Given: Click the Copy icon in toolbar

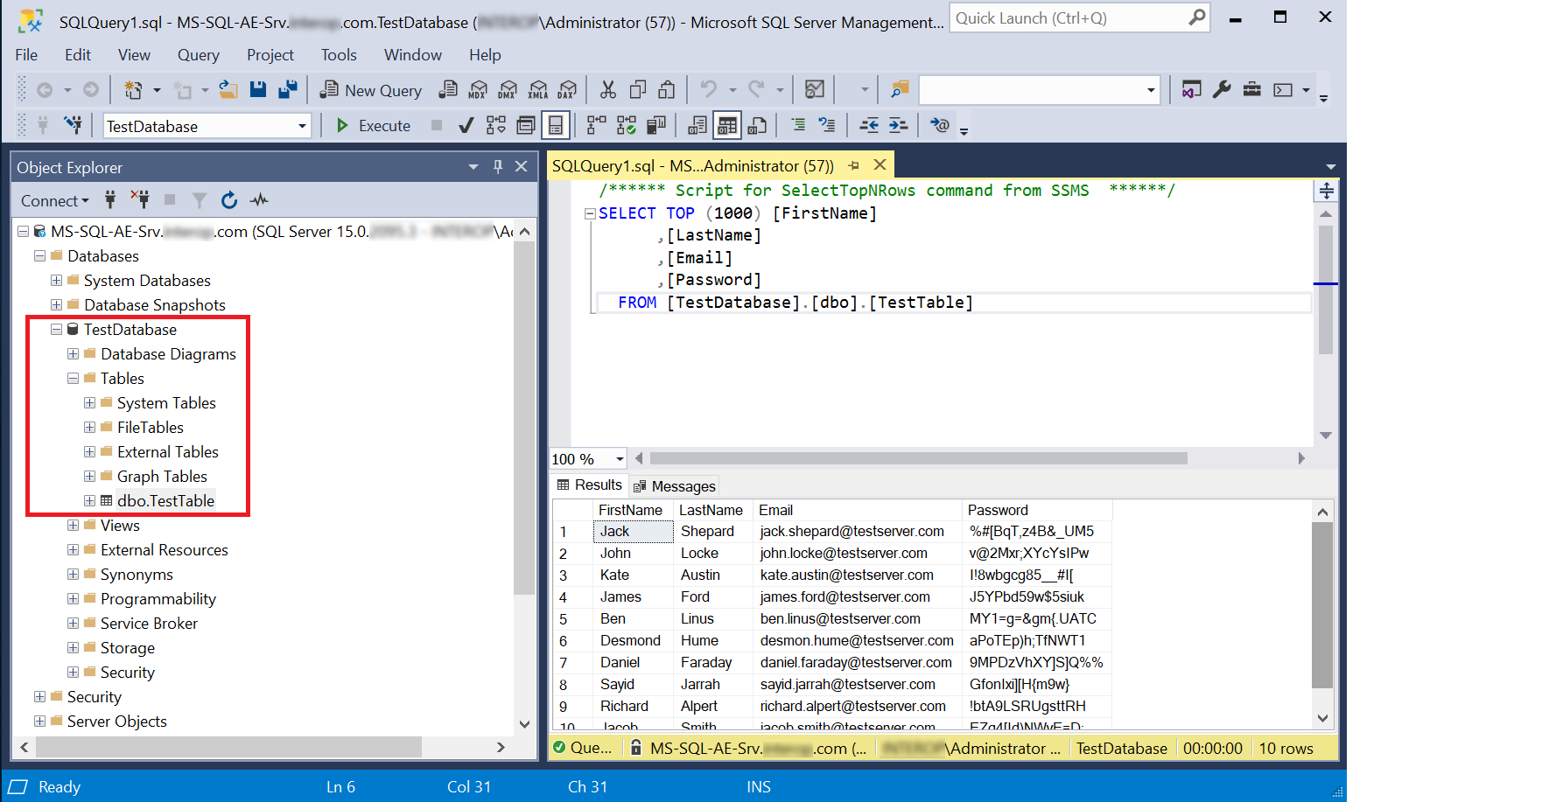Looking at the screenshot, I should click(x=638, y=89).
